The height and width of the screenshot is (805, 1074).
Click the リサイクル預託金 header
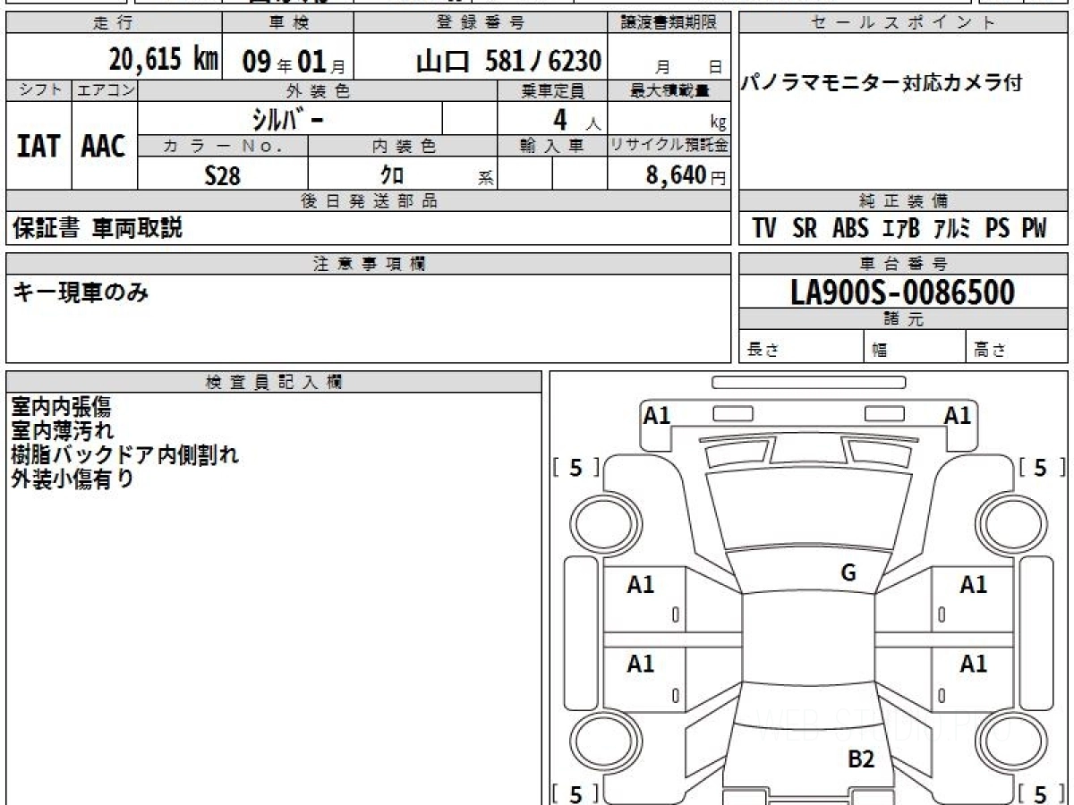[669, 146]
